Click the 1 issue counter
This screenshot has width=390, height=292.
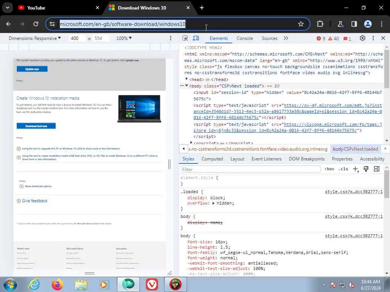347,38
